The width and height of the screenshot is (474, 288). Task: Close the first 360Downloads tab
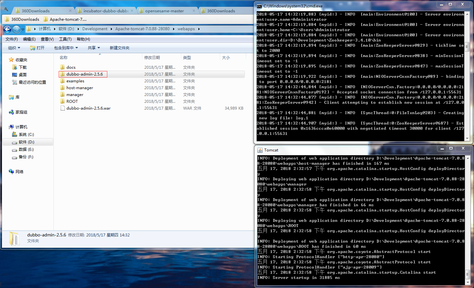[x=70, y=11]
